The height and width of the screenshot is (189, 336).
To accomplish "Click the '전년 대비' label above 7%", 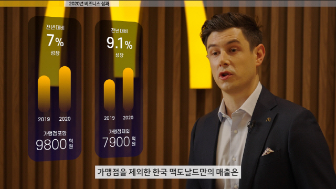I will click(55, 27).
